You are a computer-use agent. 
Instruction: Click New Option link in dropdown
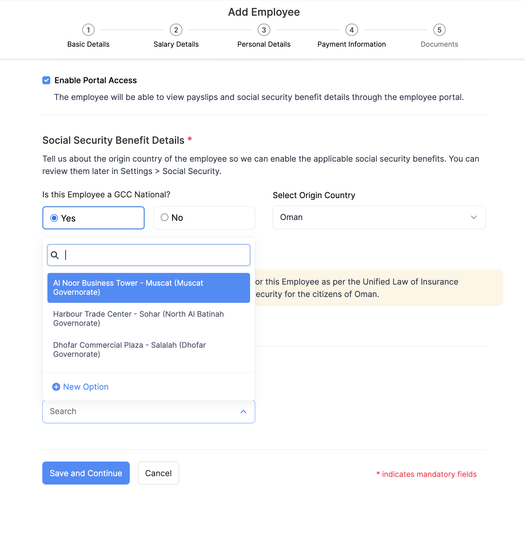(x=86, y=387)
